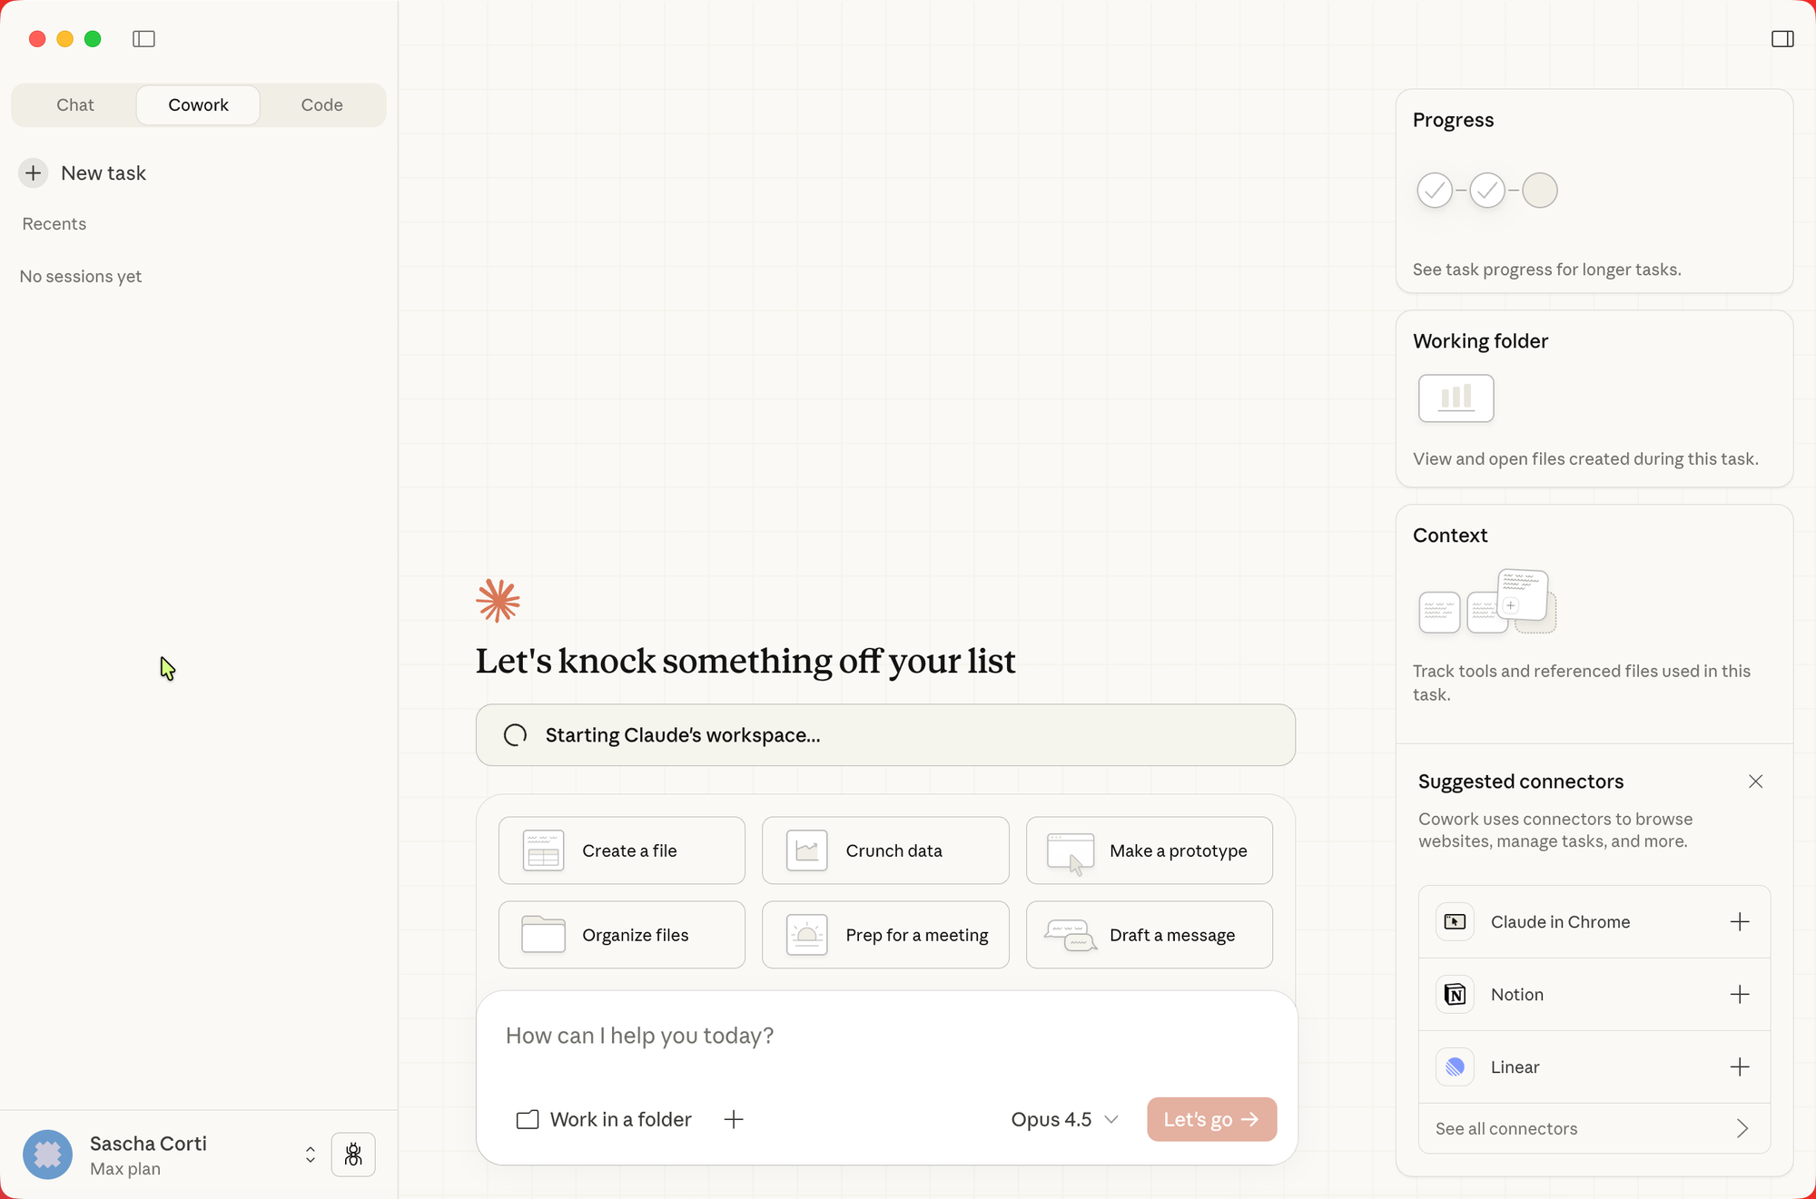This screenshot has height=1199, width=1816.
Task: Click the Claude asterisk logo
Action: [x=497, y=599]
